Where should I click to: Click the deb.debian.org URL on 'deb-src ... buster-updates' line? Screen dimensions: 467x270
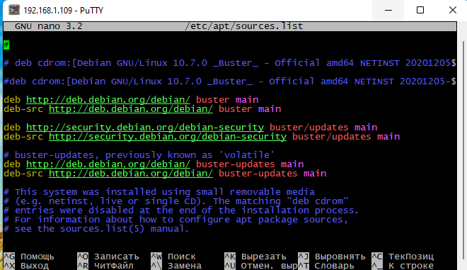(131, 174)
